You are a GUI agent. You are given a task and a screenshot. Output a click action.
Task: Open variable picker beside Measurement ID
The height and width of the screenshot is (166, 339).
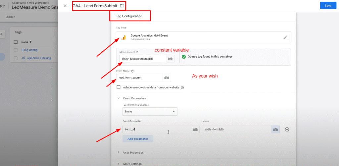click(170, 59)
